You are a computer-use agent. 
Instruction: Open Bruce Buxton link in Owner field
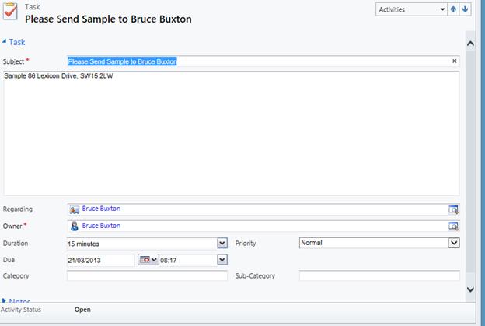(101, 226)
